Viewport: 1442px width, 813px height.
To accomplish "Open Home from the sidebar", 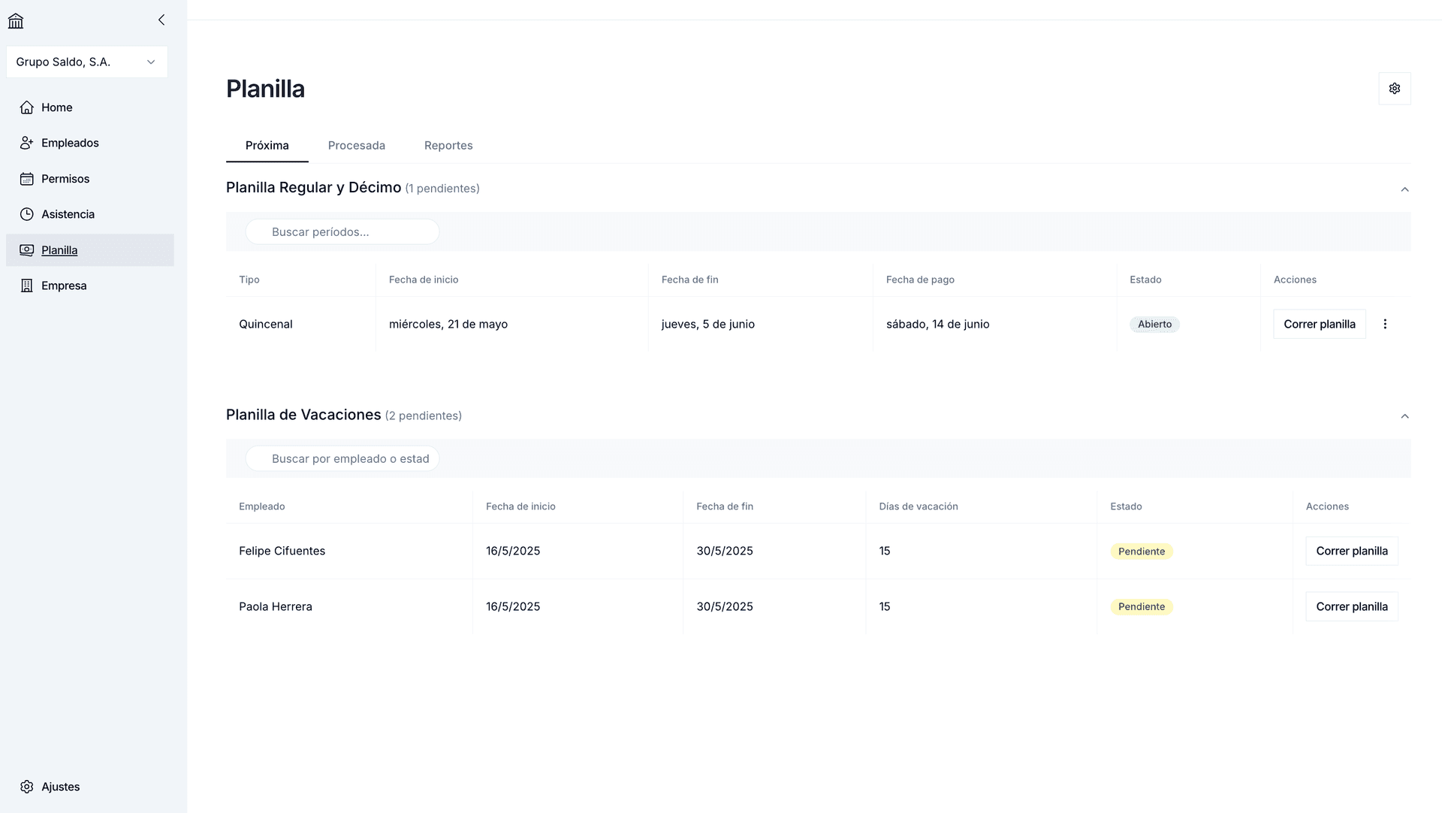I will tap(56, 107).
